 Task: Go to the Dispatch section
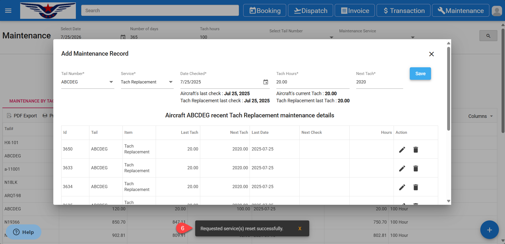coord(310,11)
